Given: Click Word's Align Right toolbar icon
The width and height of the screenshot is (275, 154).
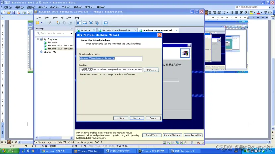Looking at the screenshot, I should click(214, 13).
